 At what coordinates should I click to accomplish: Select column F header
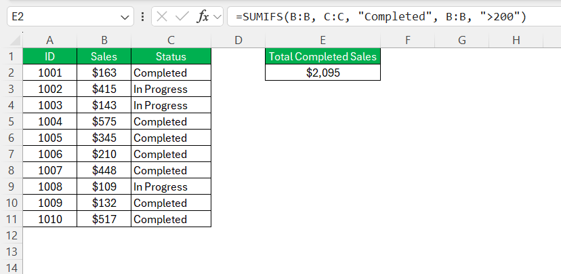[407, 41]
